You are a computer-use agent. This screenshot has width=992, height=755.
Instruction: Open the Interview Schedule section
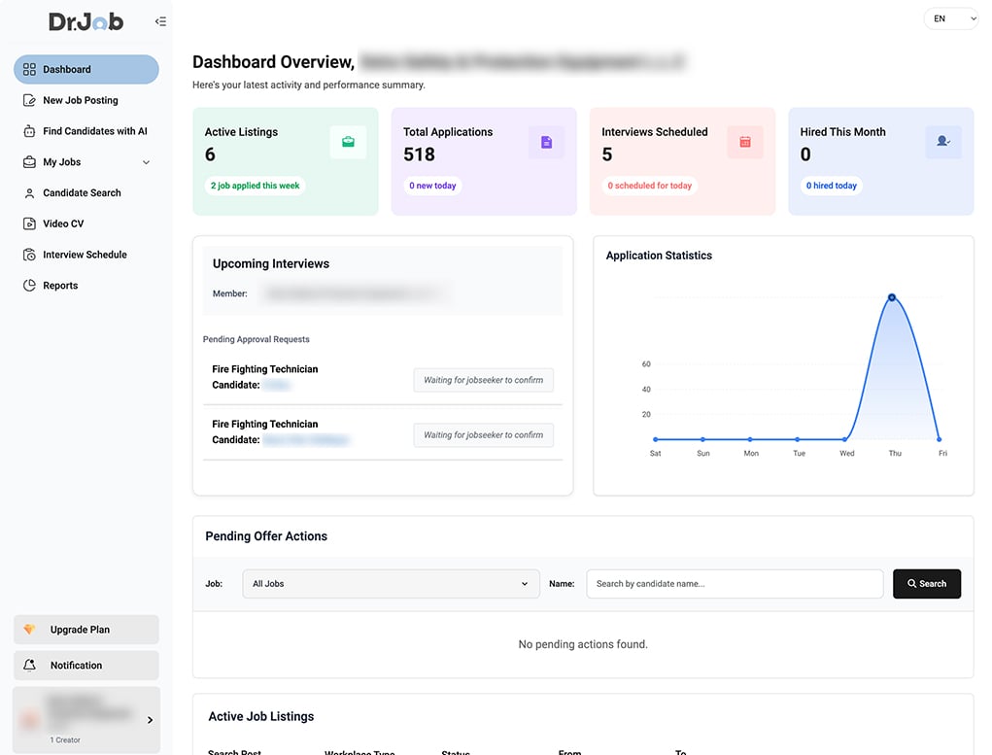85,255
